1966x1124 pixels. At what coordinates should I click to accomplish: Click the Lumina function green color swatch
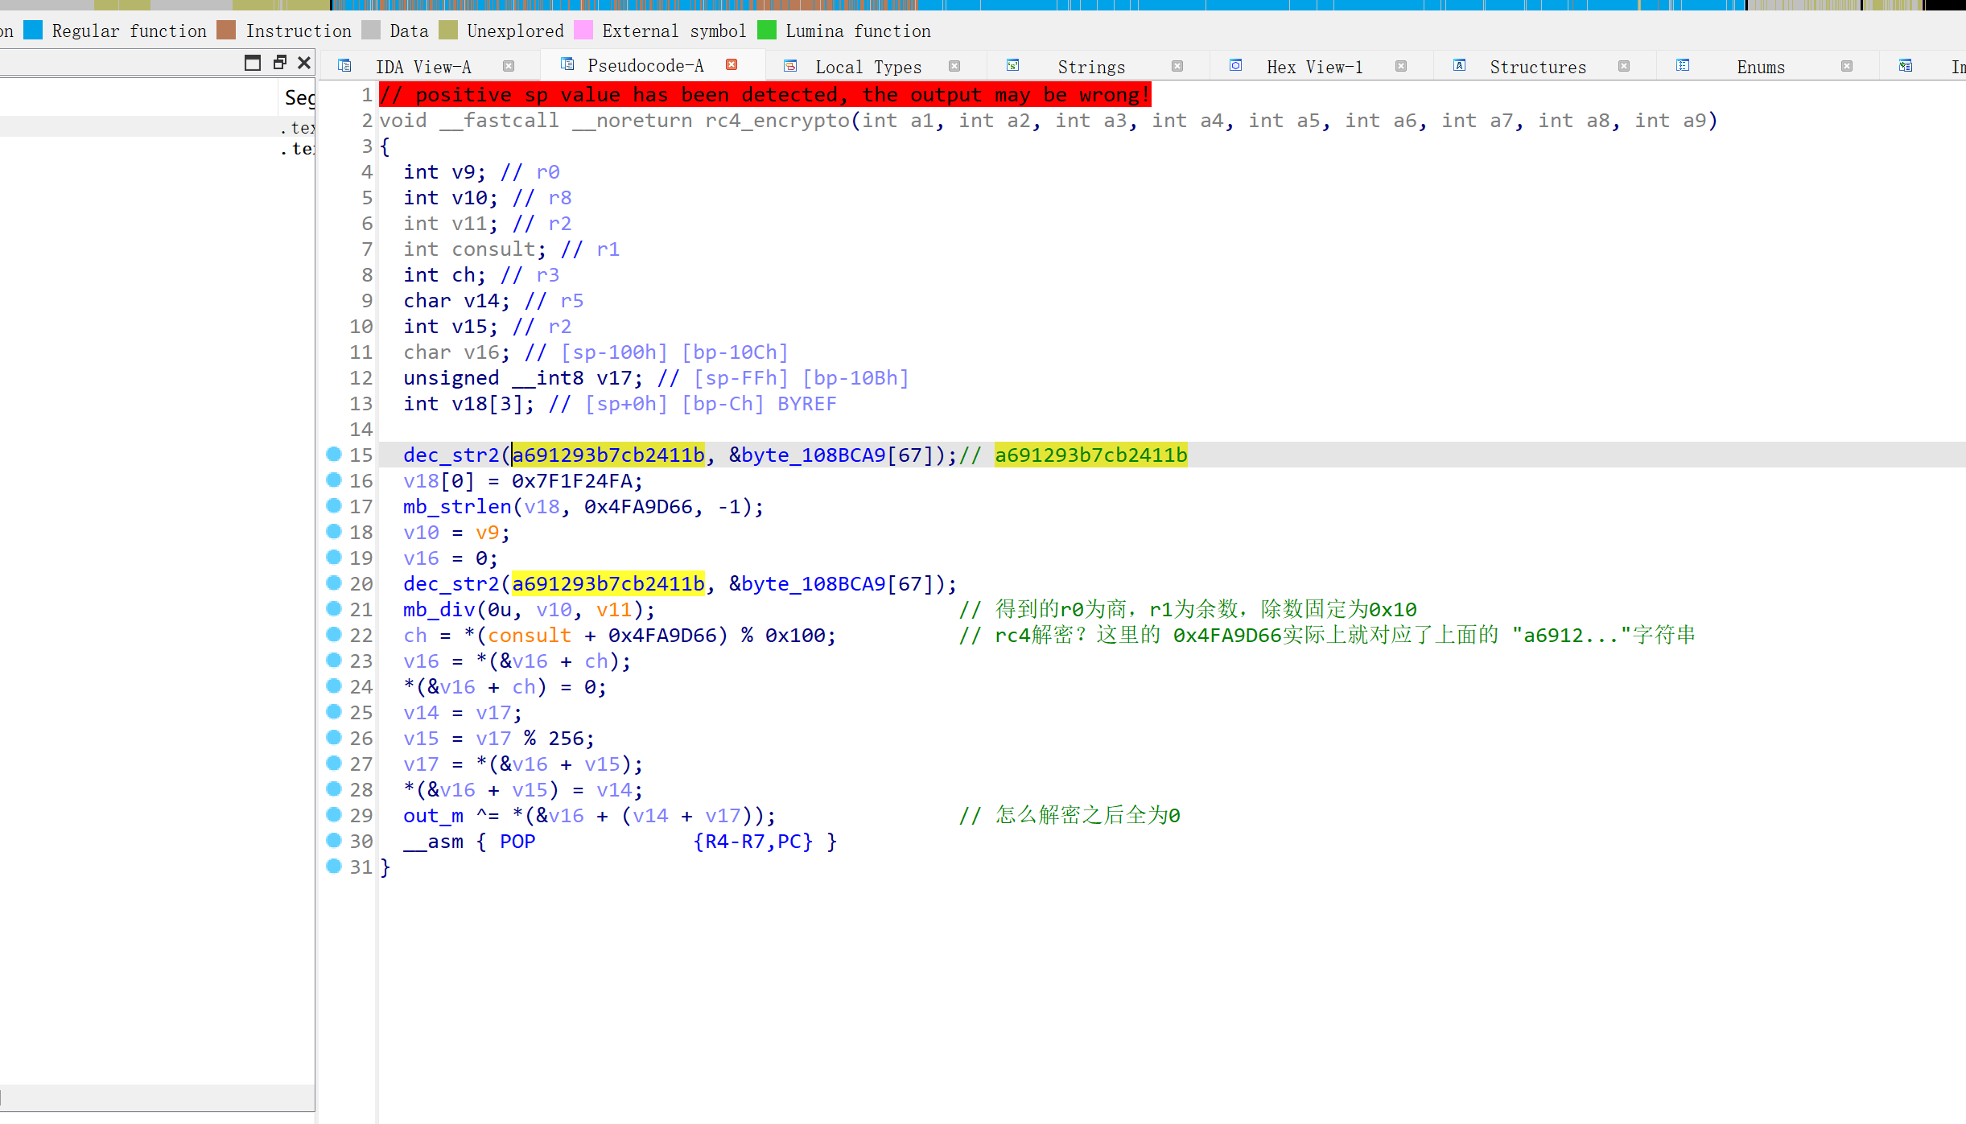click(767, 31)
